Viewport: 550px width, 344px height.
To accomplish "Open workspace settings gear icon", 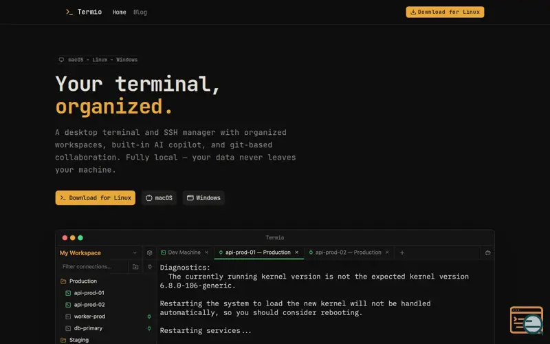I will click(x=149, y=252).
